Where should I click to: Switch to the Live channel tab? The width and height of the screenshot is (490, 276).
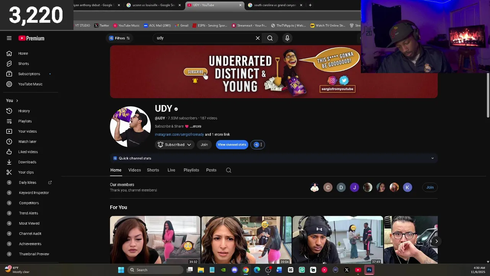pyautogui.click(x=171, y=170)
